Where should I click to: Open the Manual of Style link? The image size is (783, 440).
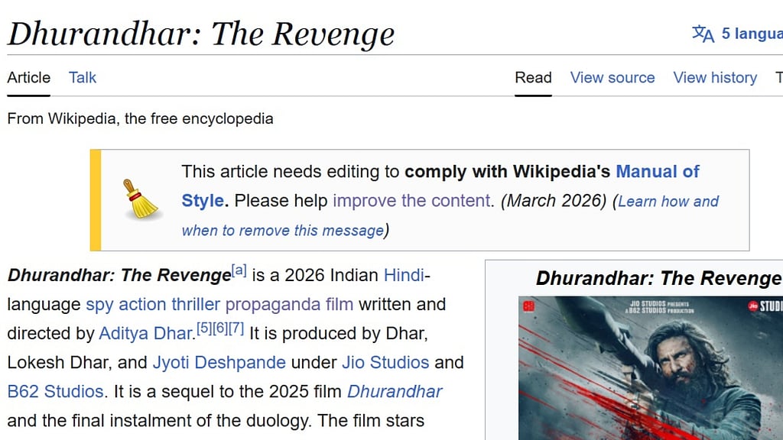click(657, 172)
